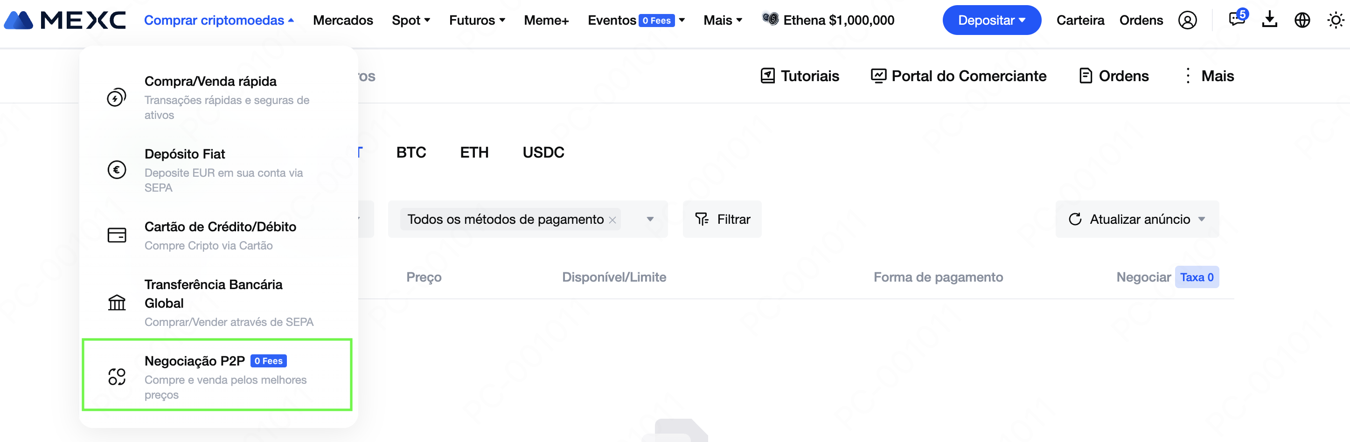Select the USDC tab
Viewport: 1350px width, 442px height.
(543, 152)
